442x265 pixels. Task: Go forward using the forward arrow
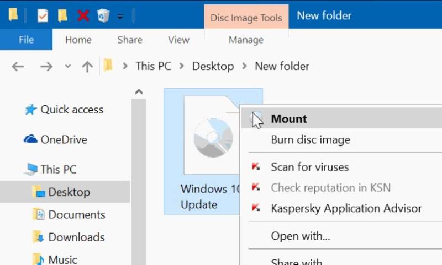click(x=46, y=66)
